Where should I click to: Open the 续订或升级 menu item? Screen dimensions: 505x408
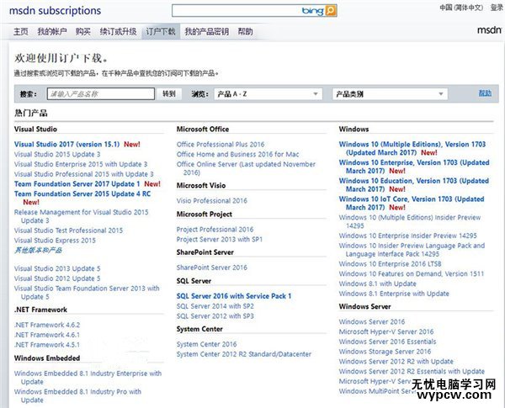(x=118, y=32)
